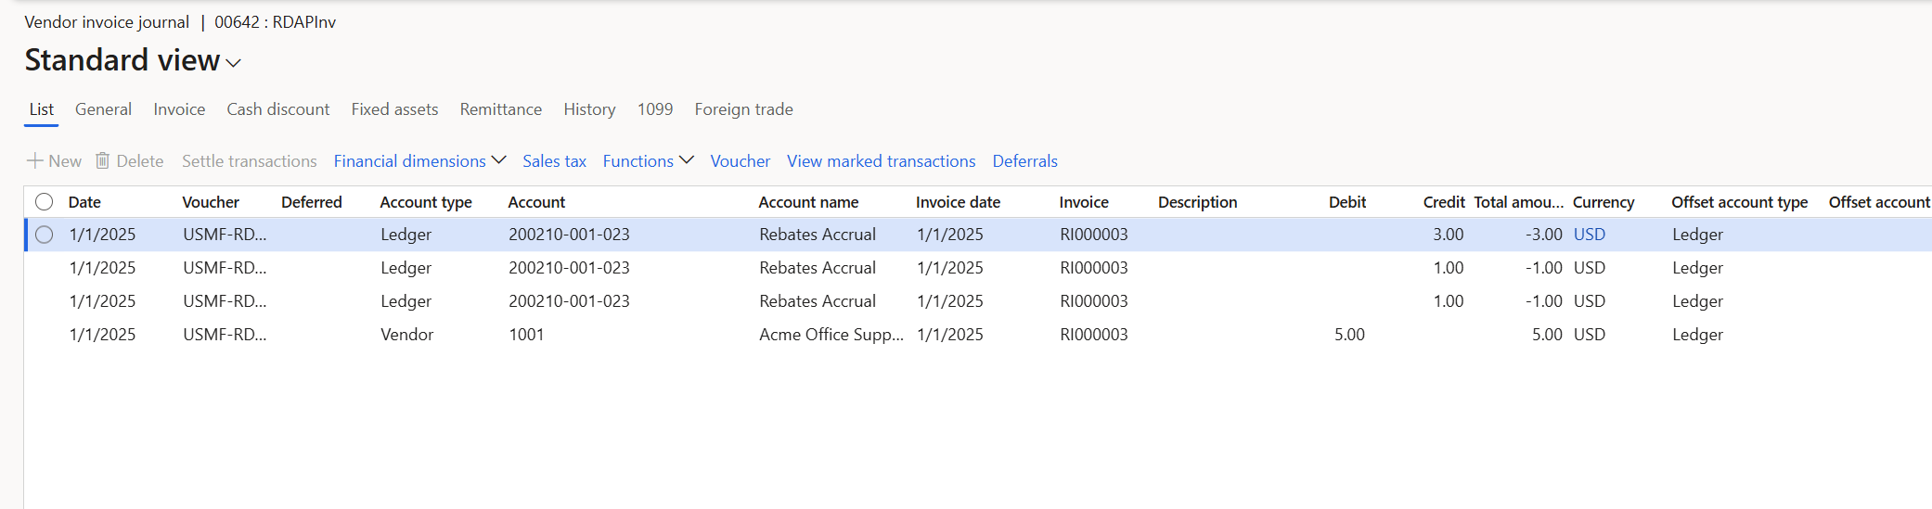The width and height of the screenshot is (1932, 509).
Task: Select the first row's radio marker
Action: tap(44, 235)
